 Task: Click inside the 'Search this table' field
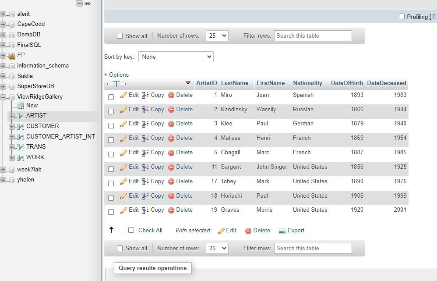click(x=313, y=36)
